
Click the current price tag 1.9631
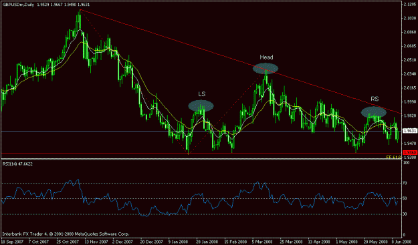(x=410, y=131)
